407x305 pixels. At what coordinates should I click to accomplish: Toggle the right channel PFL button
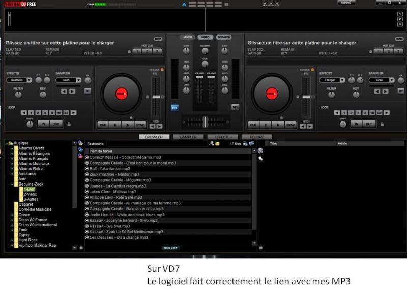pos(235,107)
